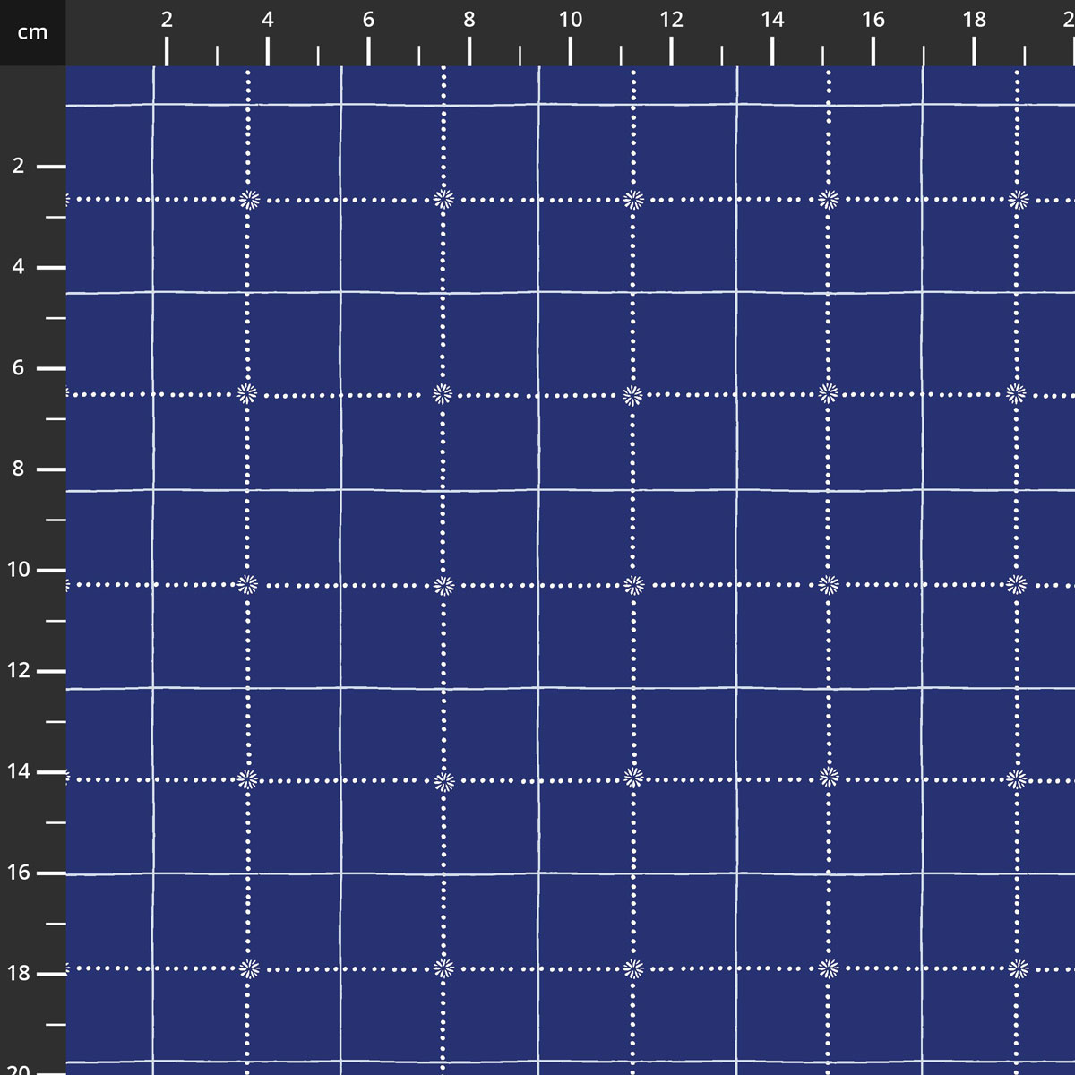The width and height of the screenshot is (1075, 1075).
Task: Click the fourth daisy in the fourth dotted row
Action: pyautogui.click(x=829, y=776)
